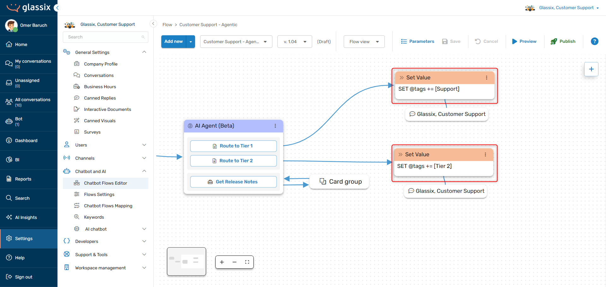Select the Route to Tier 1 tool
The width and height of the screenshot is (606, 287).
click(x=234, y=146)
